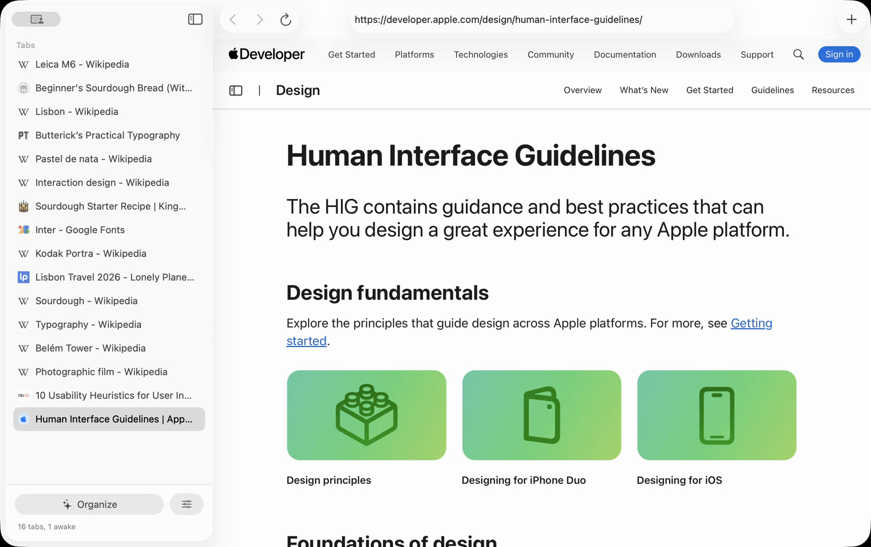
Task: Click the Sign in button
Action: [839, 54]
